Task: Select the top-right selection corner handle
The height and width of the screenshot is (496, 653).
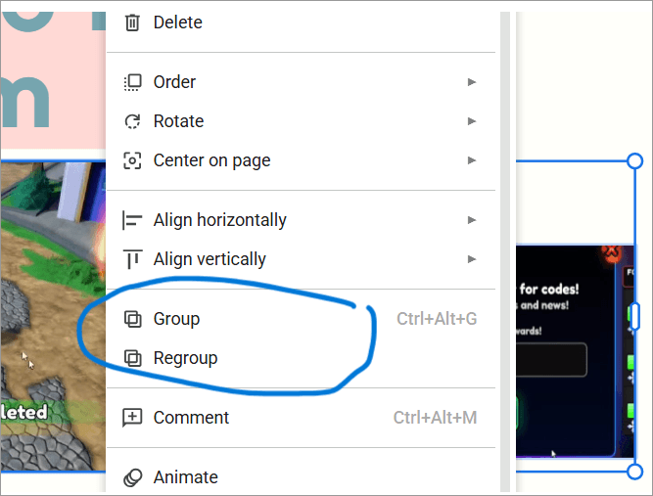Action: point(634,161)
